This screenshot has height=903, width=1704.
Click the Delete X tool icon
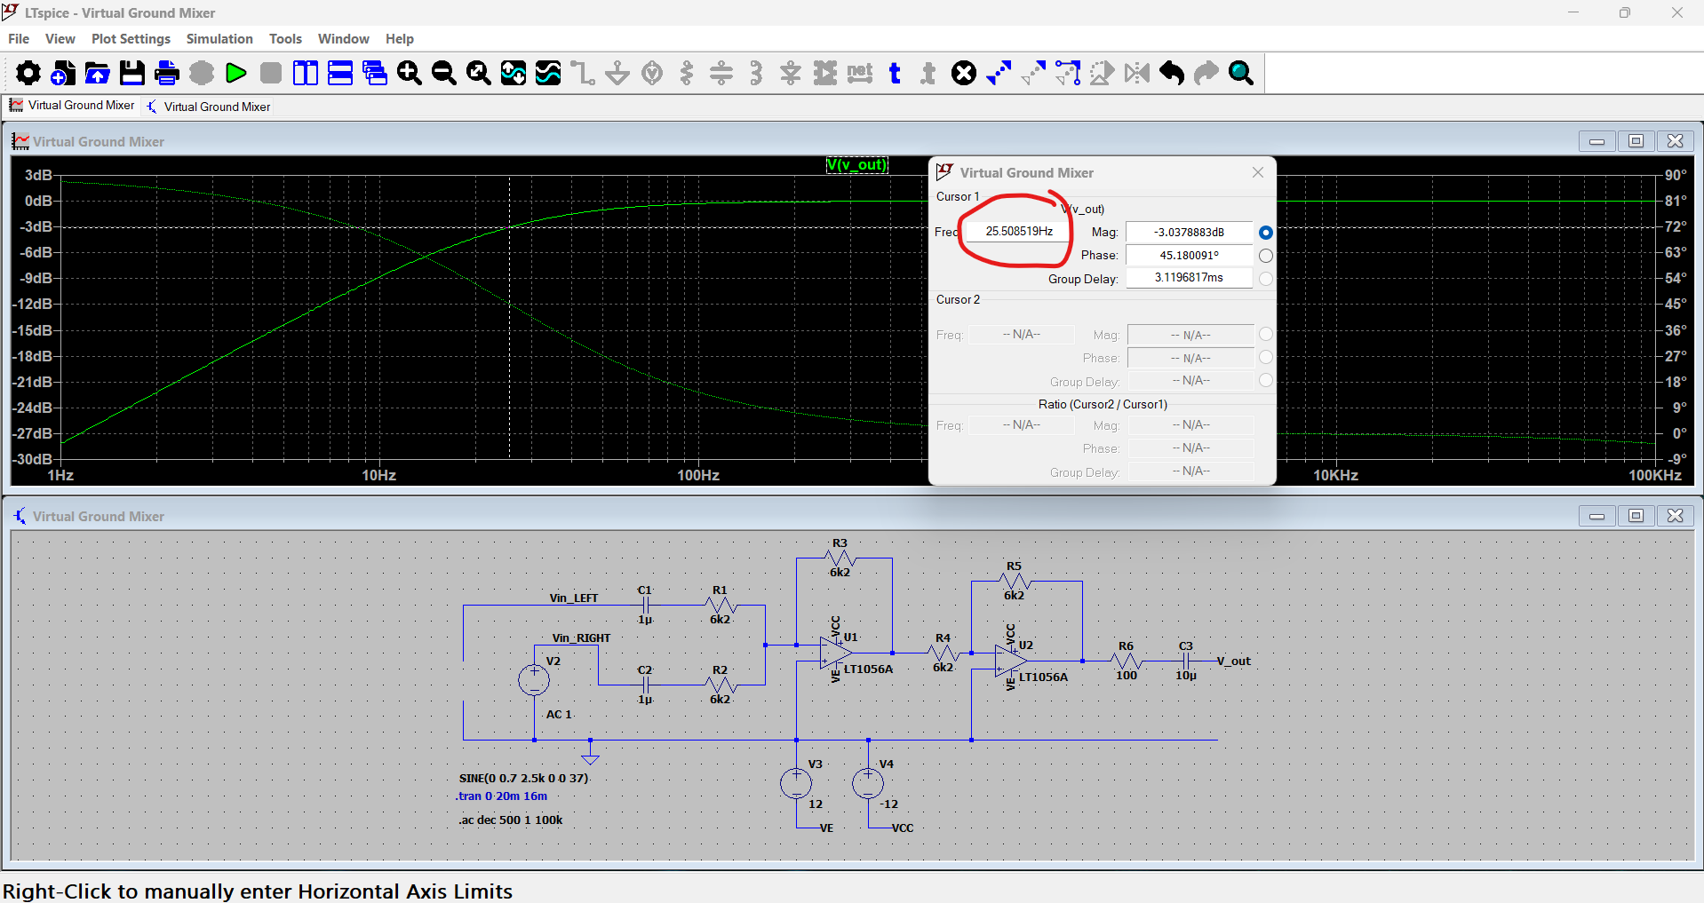(x=964, y=73)
